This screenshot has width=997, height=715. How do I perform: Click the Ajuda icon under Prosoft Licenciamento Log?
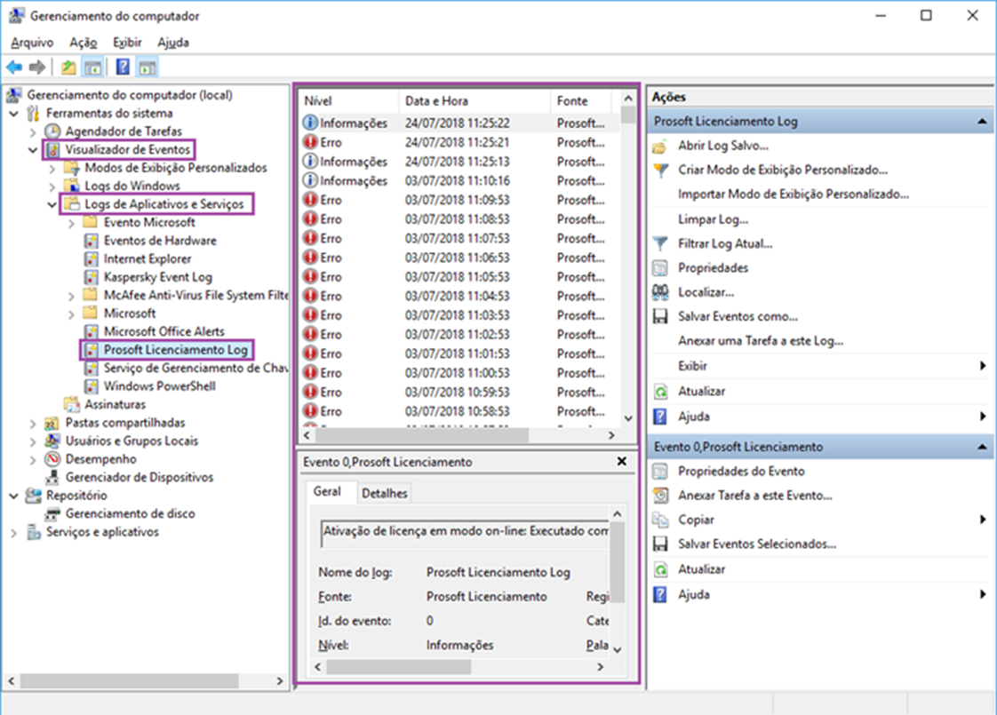[660, 417]
